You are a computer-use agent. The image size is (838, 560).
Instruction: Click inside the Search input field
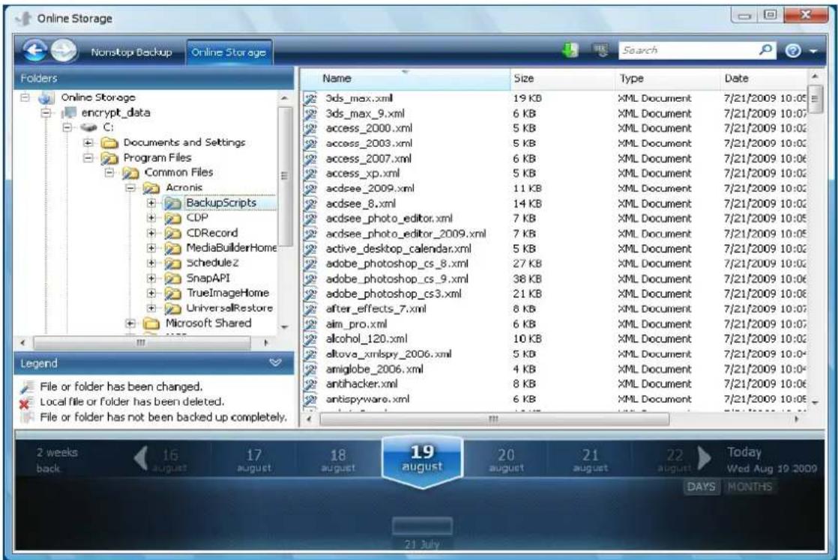pyautogui.click(x=688, y=50)
